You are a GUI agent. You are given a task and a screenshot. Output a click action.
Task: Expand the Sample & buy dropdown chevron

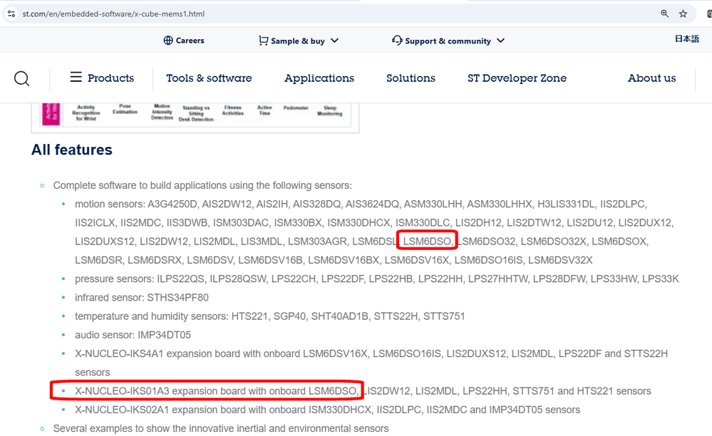pyautogui.click(x=335, y=41)
